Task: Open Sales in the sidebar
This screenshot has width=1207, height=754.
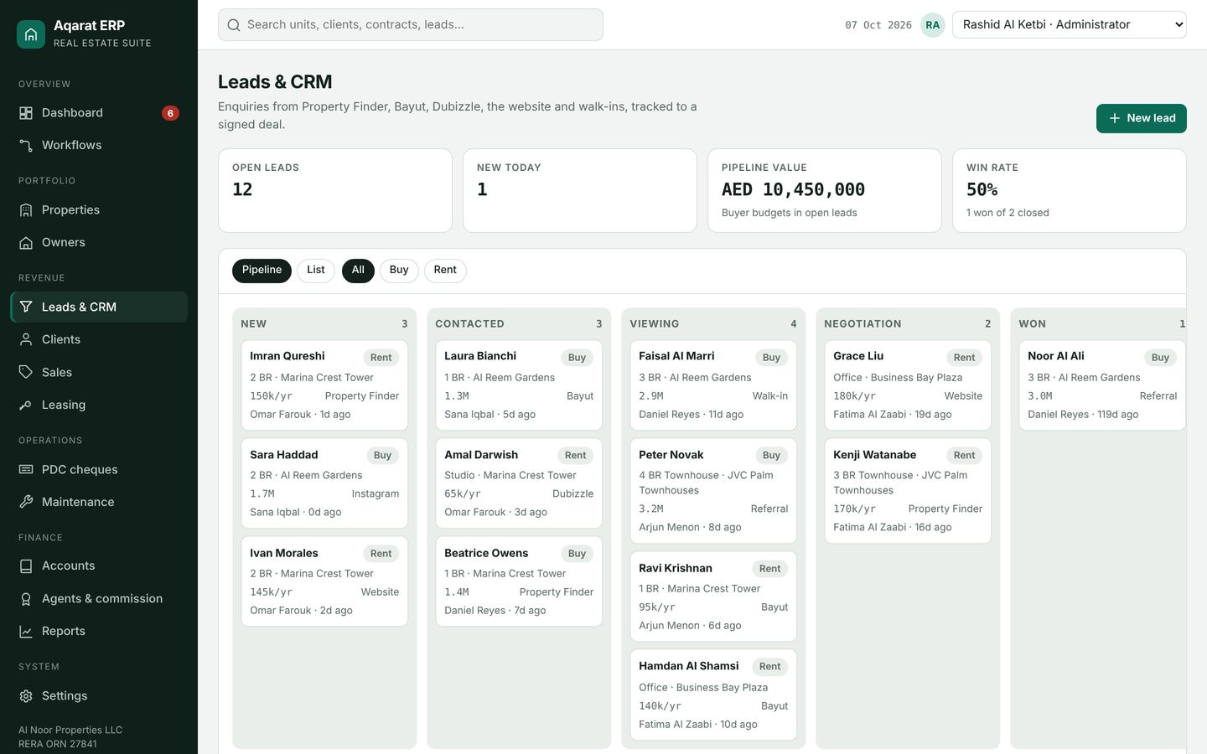Action: tap(99, 372)
